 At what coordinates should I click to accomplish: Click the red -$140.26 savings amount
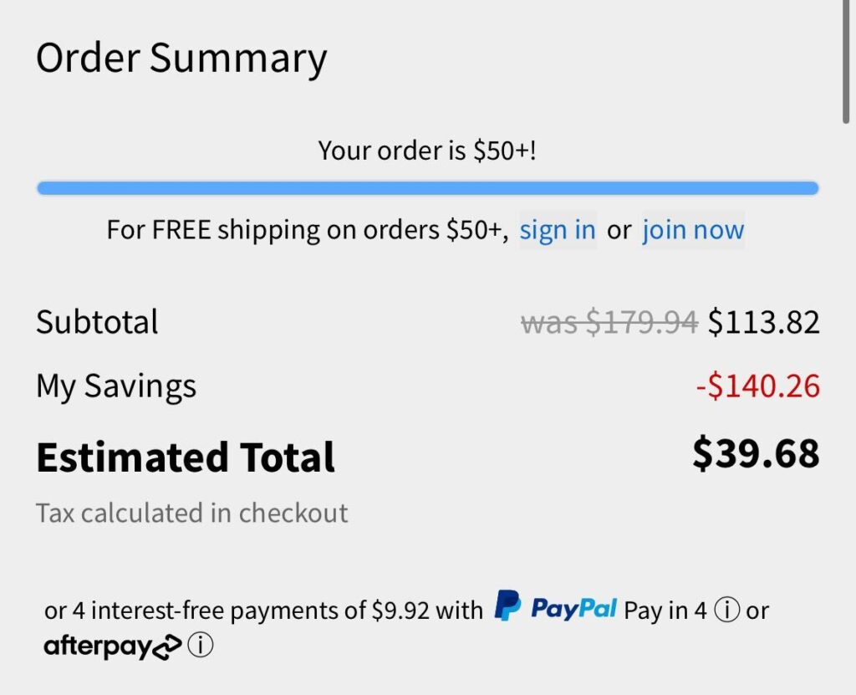click(x=757, y=386)
